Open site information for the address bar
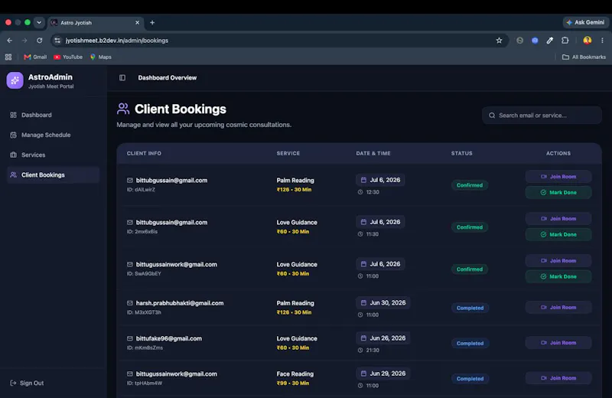This screenshot has height=398, width=612. point(57,41)
